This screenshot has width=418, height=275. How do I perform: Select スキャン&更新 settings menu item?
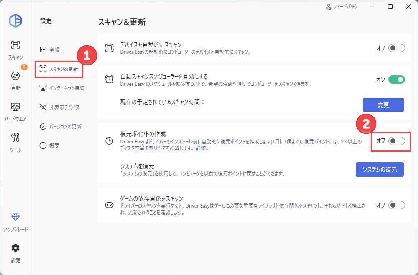(x=59, y=69)
